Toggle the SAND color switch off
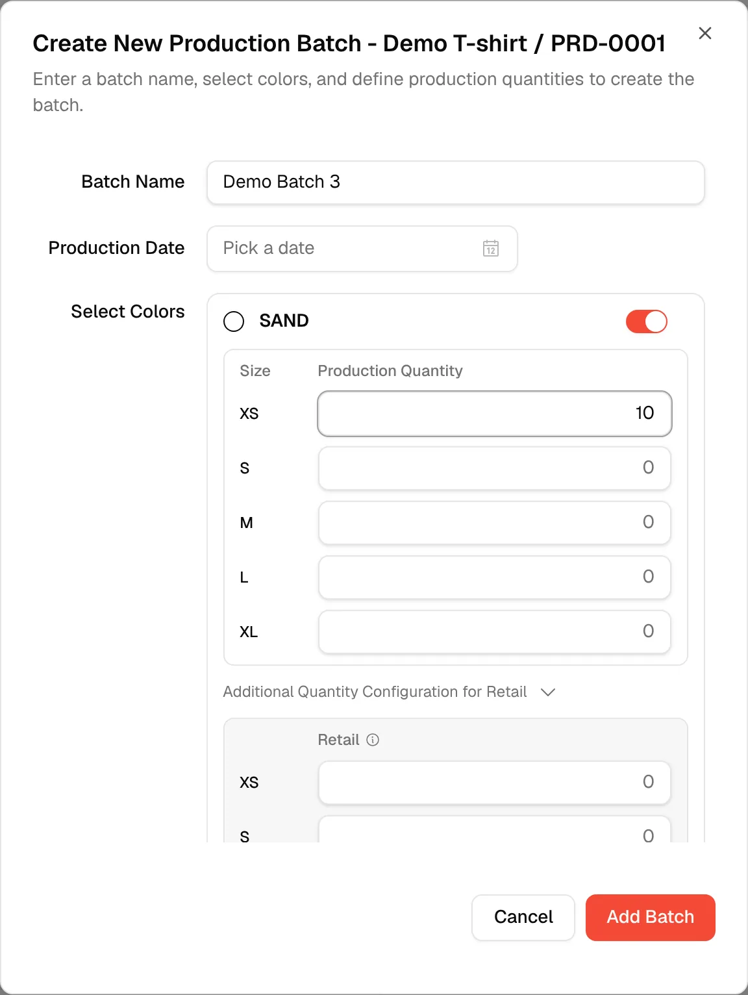 (x=647, y=321)
